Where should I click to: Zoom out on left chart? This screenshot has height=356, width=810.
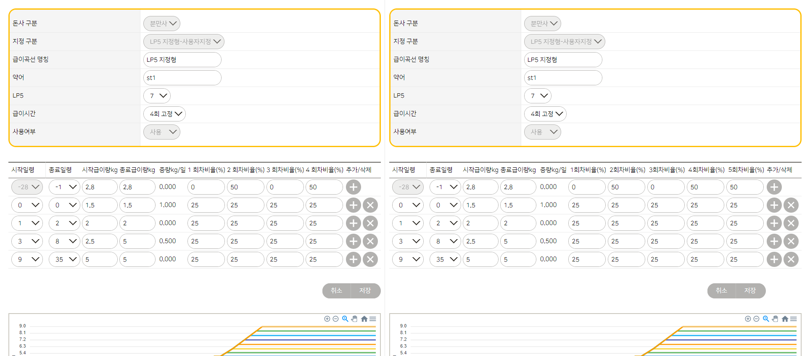335,319
